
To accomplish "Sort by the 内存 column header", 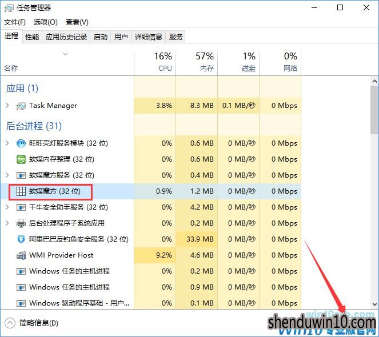I will point(197,62).
